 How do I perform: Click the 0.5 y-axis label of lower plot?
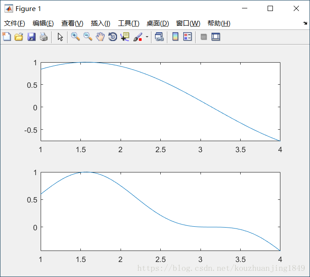coord(32,200)
